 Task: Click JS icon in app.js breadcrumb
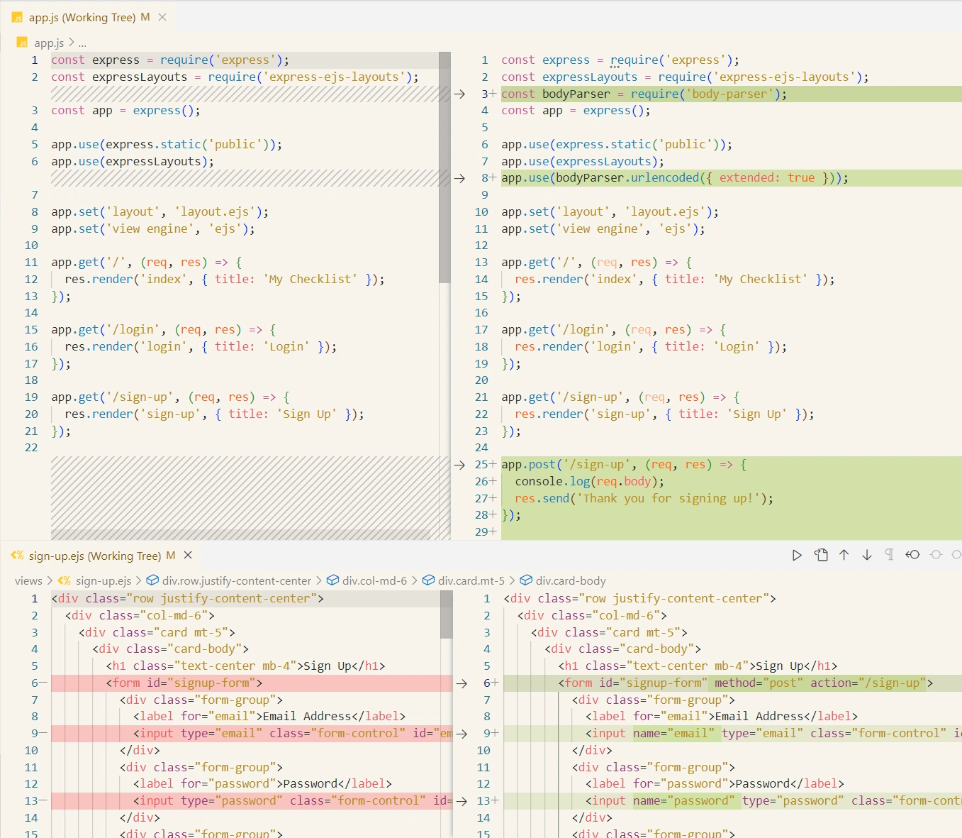pyautogui.click(x=22, y=43)
